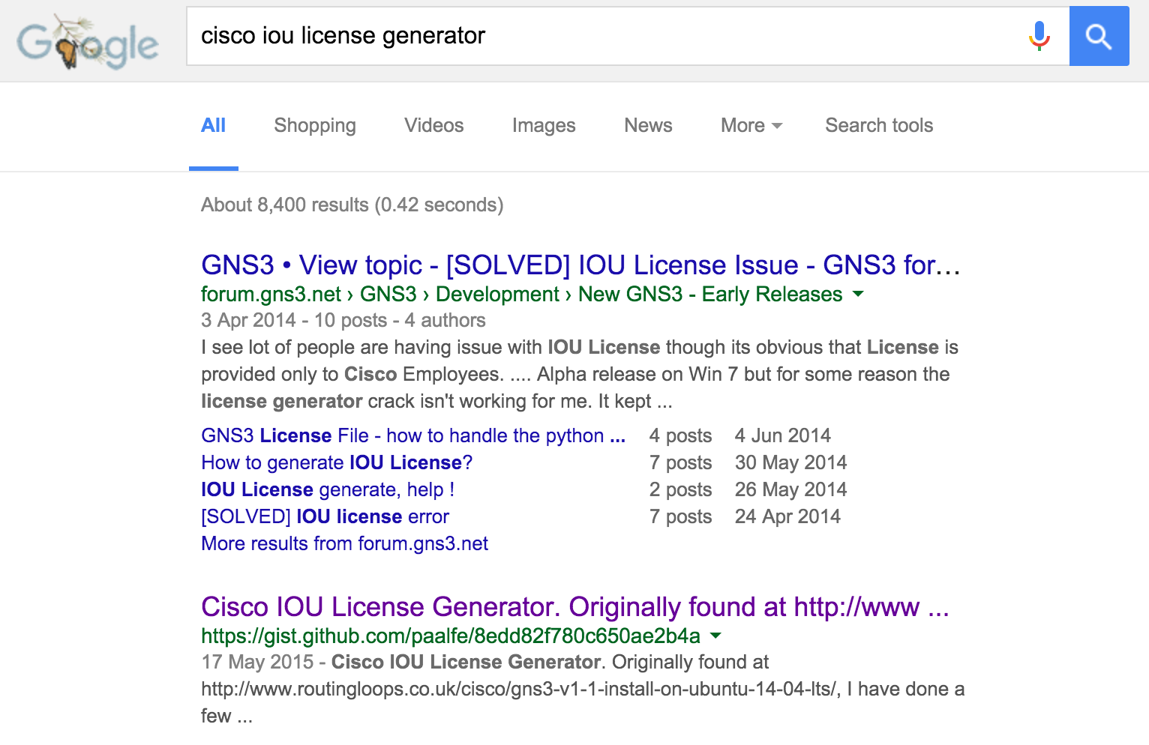Start voice search with microphone icon

click(1039, 36)
